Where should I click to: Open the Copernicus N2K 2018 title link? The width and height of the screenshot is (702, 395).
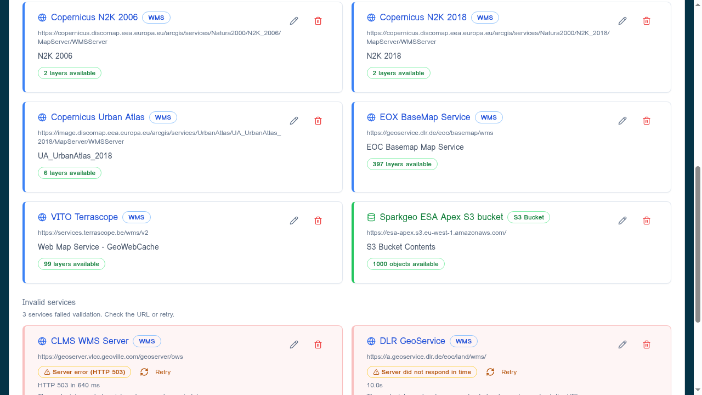click(423, 18)
